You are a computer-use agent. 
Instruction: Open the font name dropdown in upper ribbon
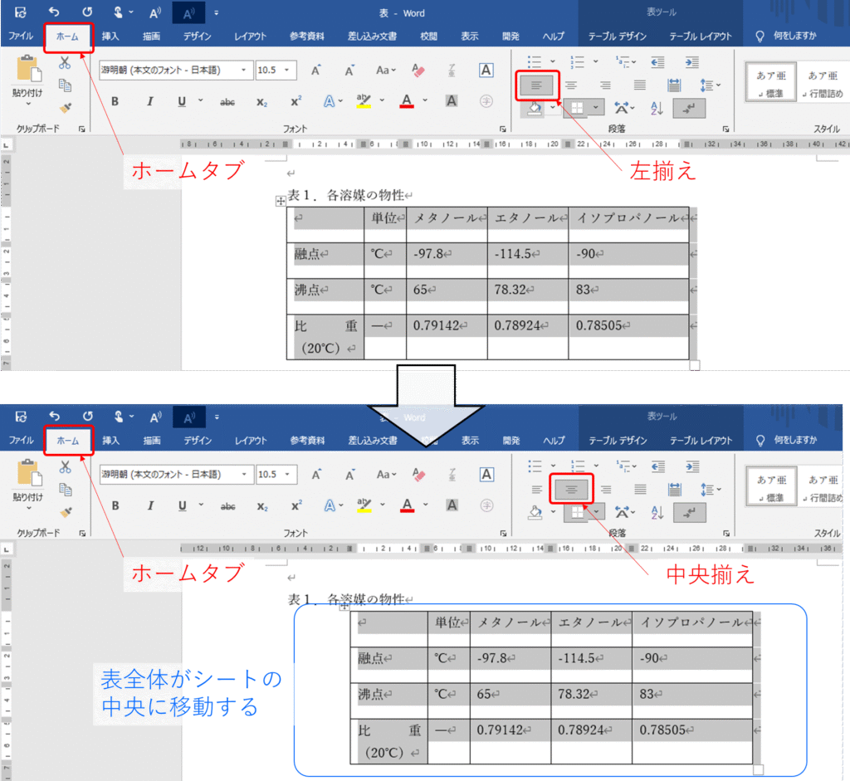pos(244,71)
